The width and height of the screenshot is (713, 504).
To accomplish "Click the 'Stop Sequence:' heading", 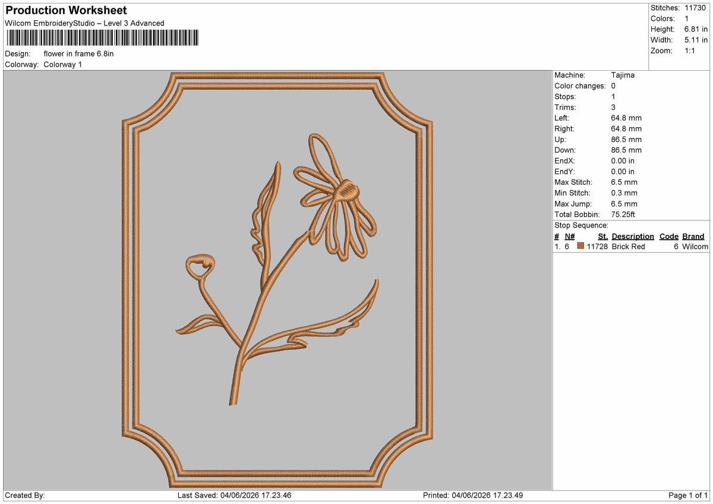I will (x=581, y=225).
